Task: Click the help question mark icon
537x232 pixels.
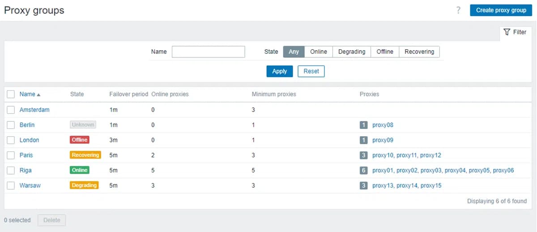Action: [x=458, y=10]
